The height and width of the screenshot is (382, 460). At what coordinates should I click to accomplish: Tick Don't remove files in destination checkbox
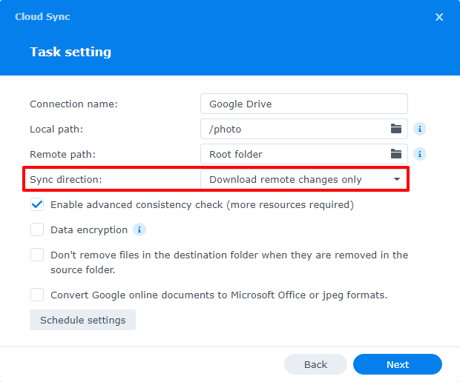[37, 255]
